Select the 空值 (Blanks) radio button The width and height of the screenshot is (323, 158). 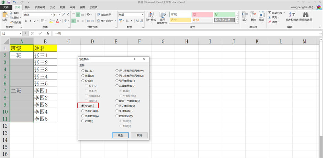[83, 106]
